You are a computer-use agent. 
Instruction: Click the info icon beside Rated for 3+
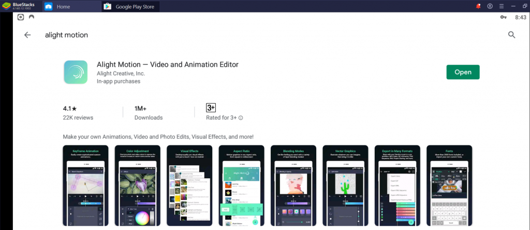point(241,118)
